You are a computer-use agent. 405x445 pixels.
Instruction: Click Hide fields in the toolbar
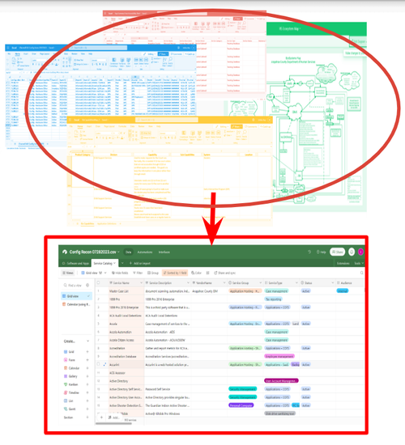[120, 273]
